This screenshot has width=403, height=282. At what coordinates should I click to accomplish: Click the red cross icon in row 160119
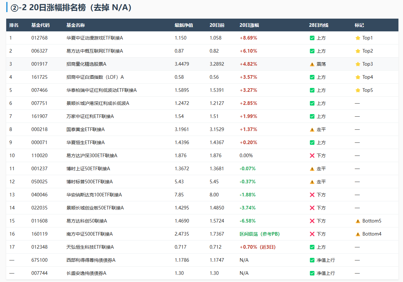click(x=312, y=234)
